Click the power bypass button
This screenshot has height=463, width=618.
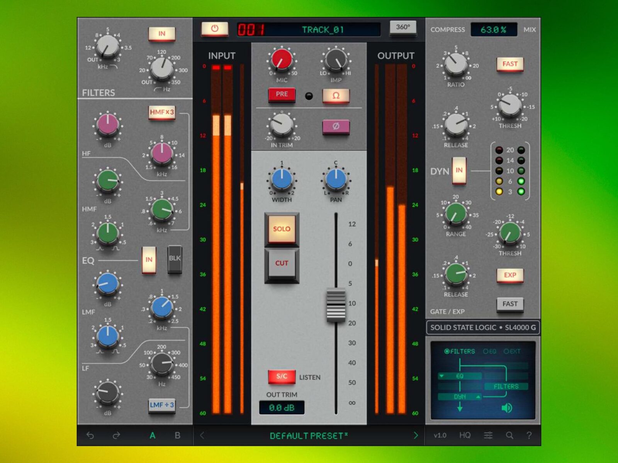click(215, 29)
